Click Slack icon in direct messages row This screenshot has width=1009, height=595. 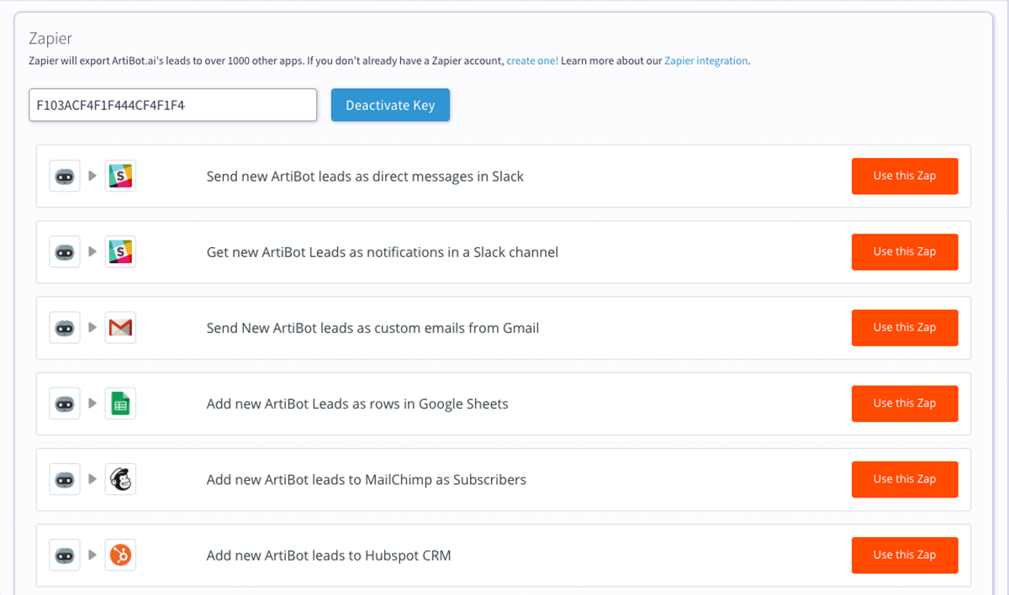[x=120, y=176]
